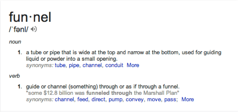Expand verb synonyms with the More link
The height and width of the screenshot is (112, 238).
(188, 99)
